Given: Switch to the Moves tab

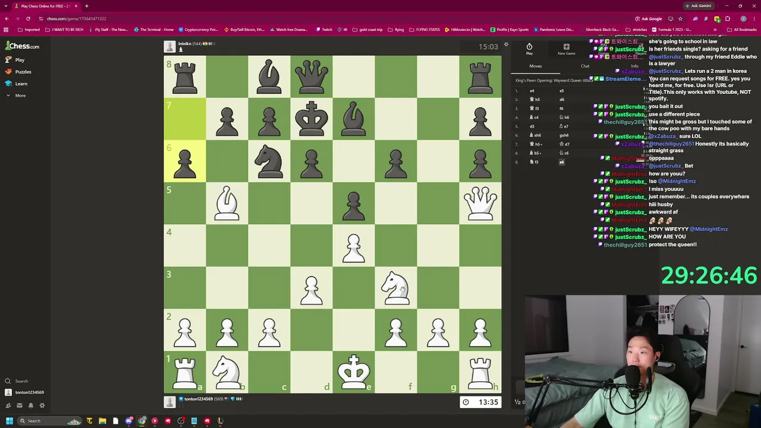Looking at the screenshot, I should (x=536, y=66).
